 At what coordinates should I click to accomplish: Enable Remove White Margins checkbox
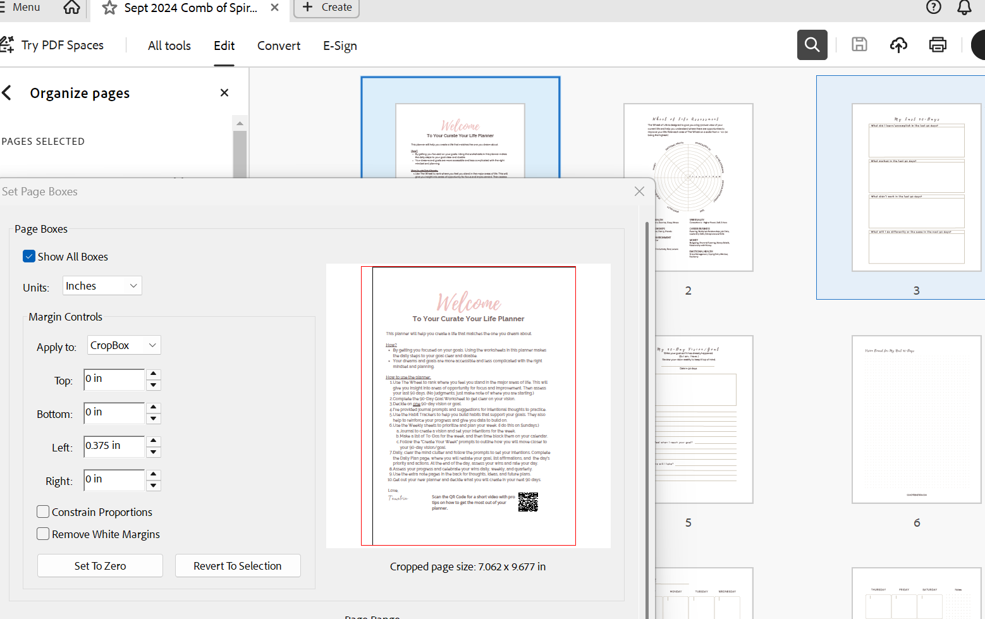pyautogui.click(x=43, y=534)
